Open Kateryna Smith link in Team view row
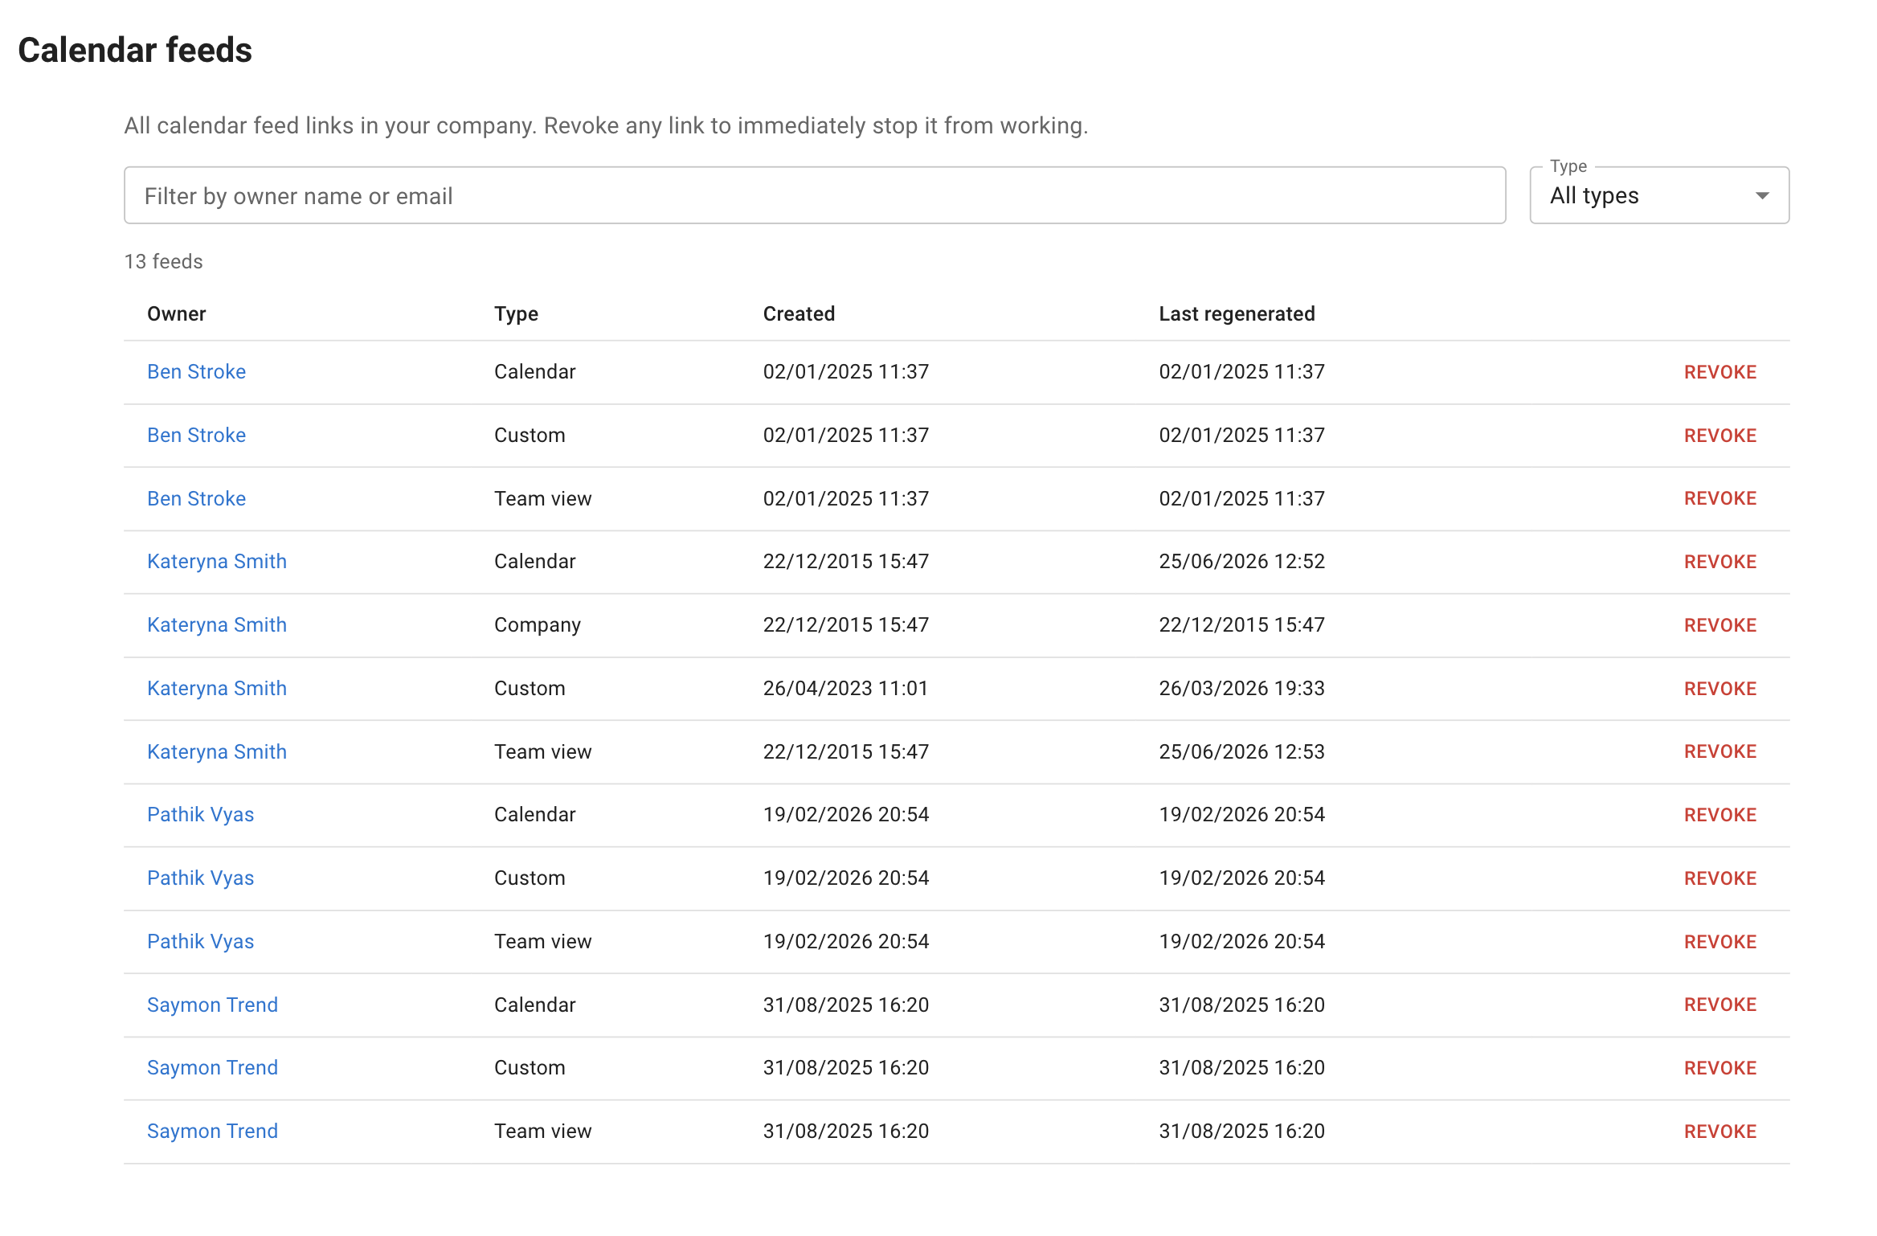Image resolution: width=1877 pixels, height=1236 pixels. point(217,751)
